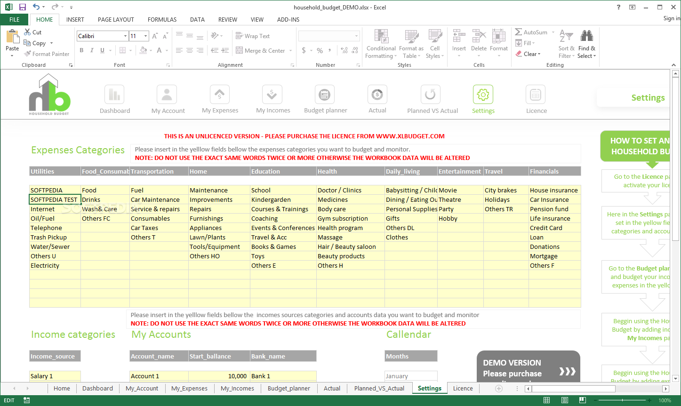Open Cell Styles gallery

click(435, 44)
